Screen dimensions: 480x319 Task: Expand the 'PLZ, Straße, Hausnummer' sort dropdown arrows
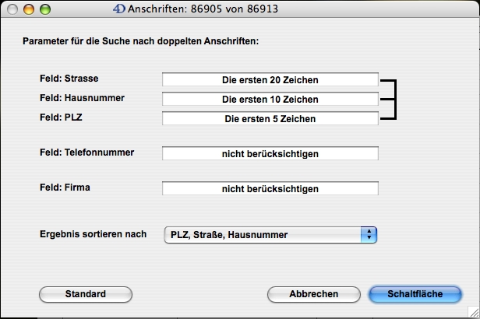pos(369,234)
